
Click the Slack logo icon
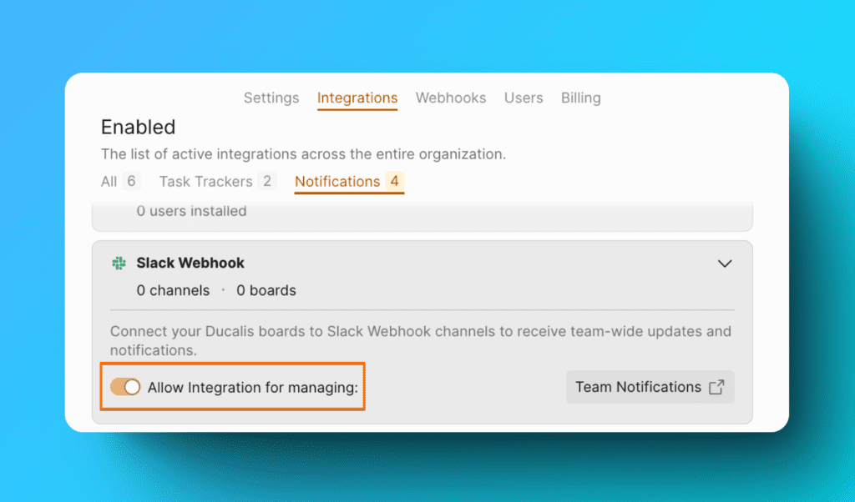pos(119,264)
